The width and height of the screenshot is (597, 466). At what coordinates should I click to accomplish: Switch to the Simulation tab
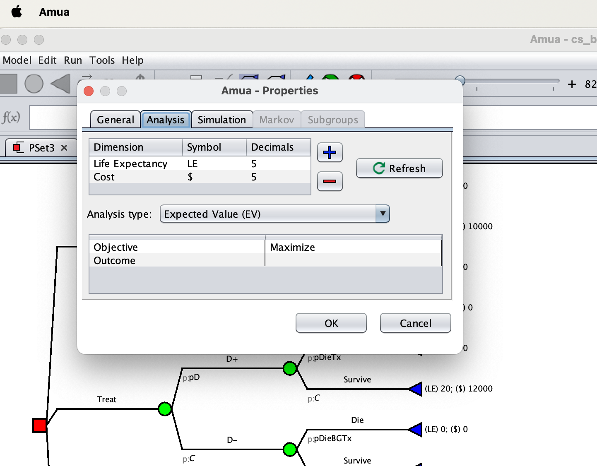point(222,120)
